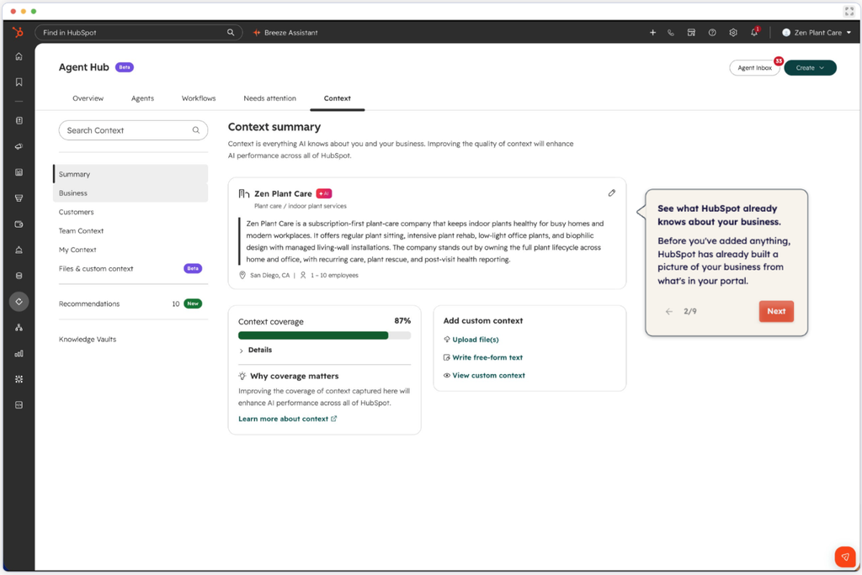
Task: Click the HubSpot sprocket logo
Action: [19, 33]
